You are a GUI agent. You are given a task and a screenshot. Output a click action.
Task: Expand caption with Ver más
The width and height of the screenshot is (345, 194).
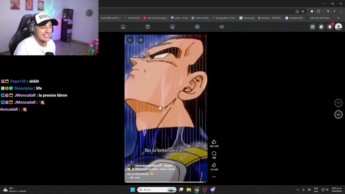135,178
